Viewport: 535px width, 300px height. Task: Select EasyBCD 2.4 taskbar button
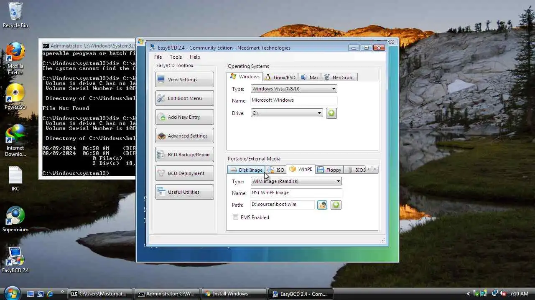pos(301,294)
